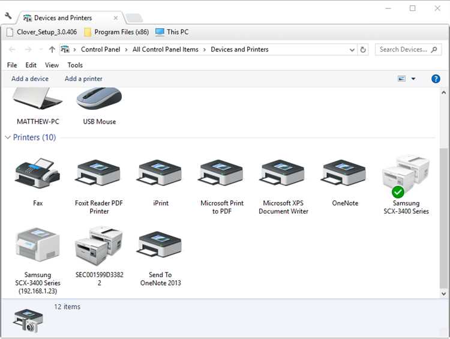Viewport: 450px width, 339px height.
Task: Open the recent locations dropdown arrow
Action: pyautogui.click(x=41, y=50)
